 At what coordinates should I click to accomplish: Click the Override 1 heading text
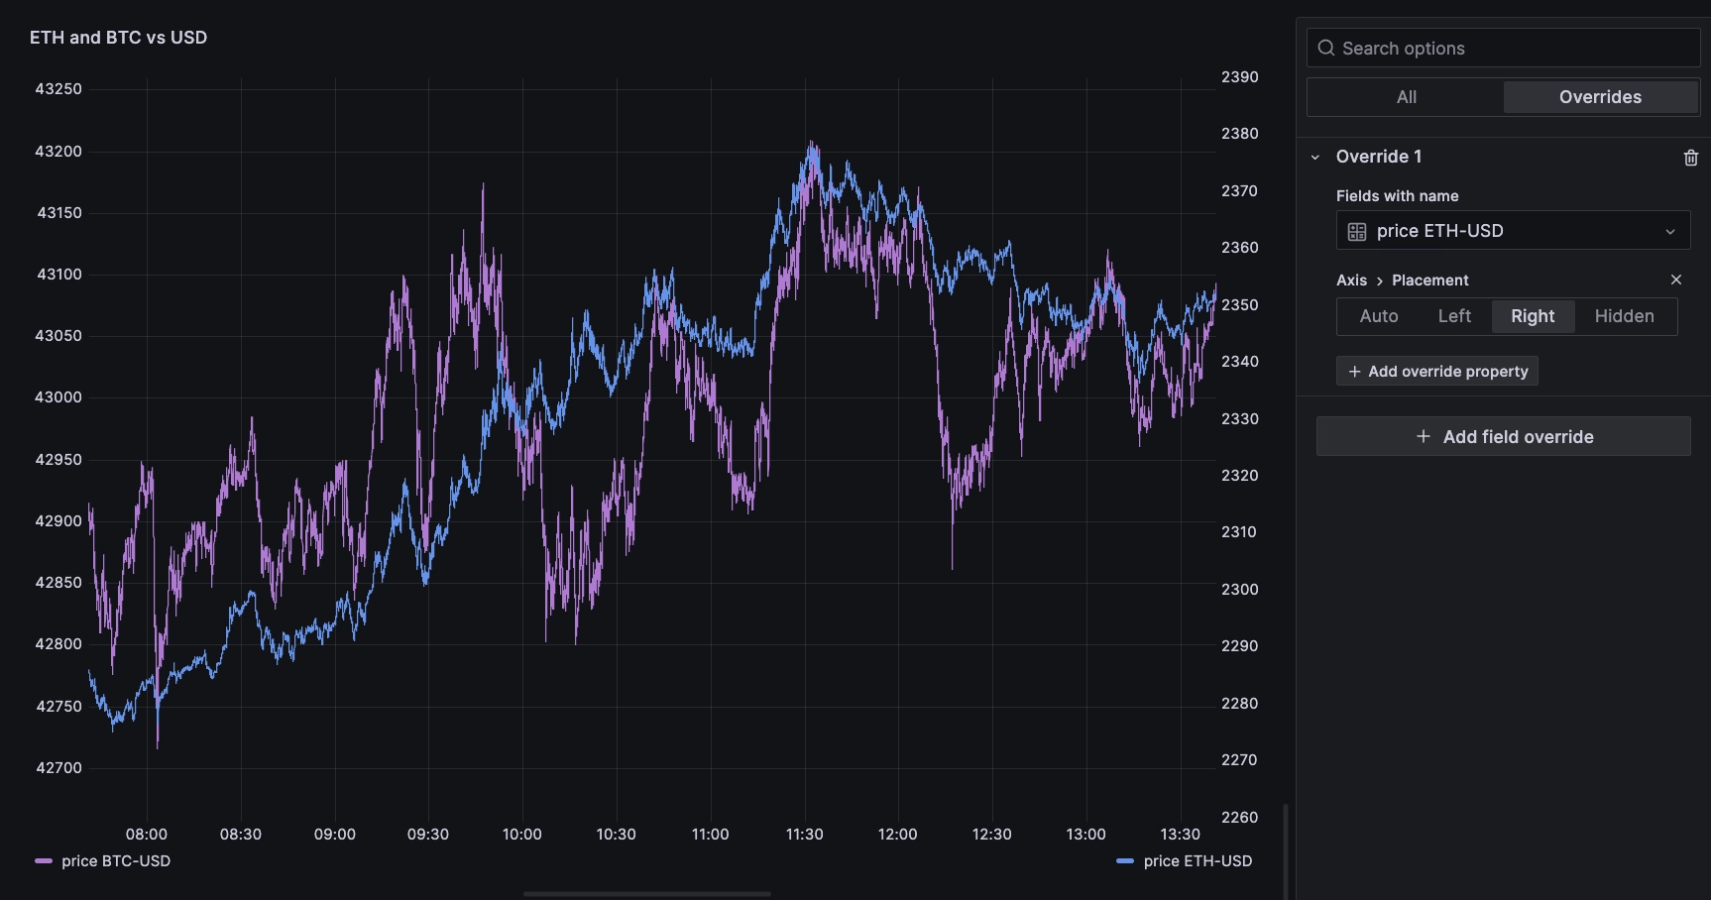point(1379,157)
